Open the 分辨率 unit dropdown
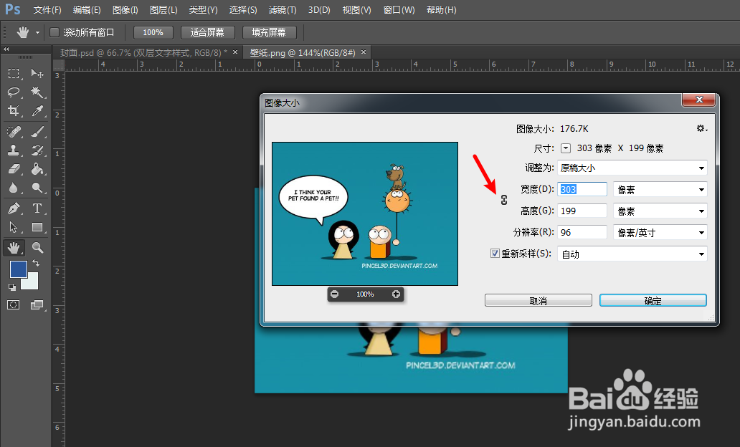Image resolution: width=740 pixels, height=447 pixels. pos(660,233)
